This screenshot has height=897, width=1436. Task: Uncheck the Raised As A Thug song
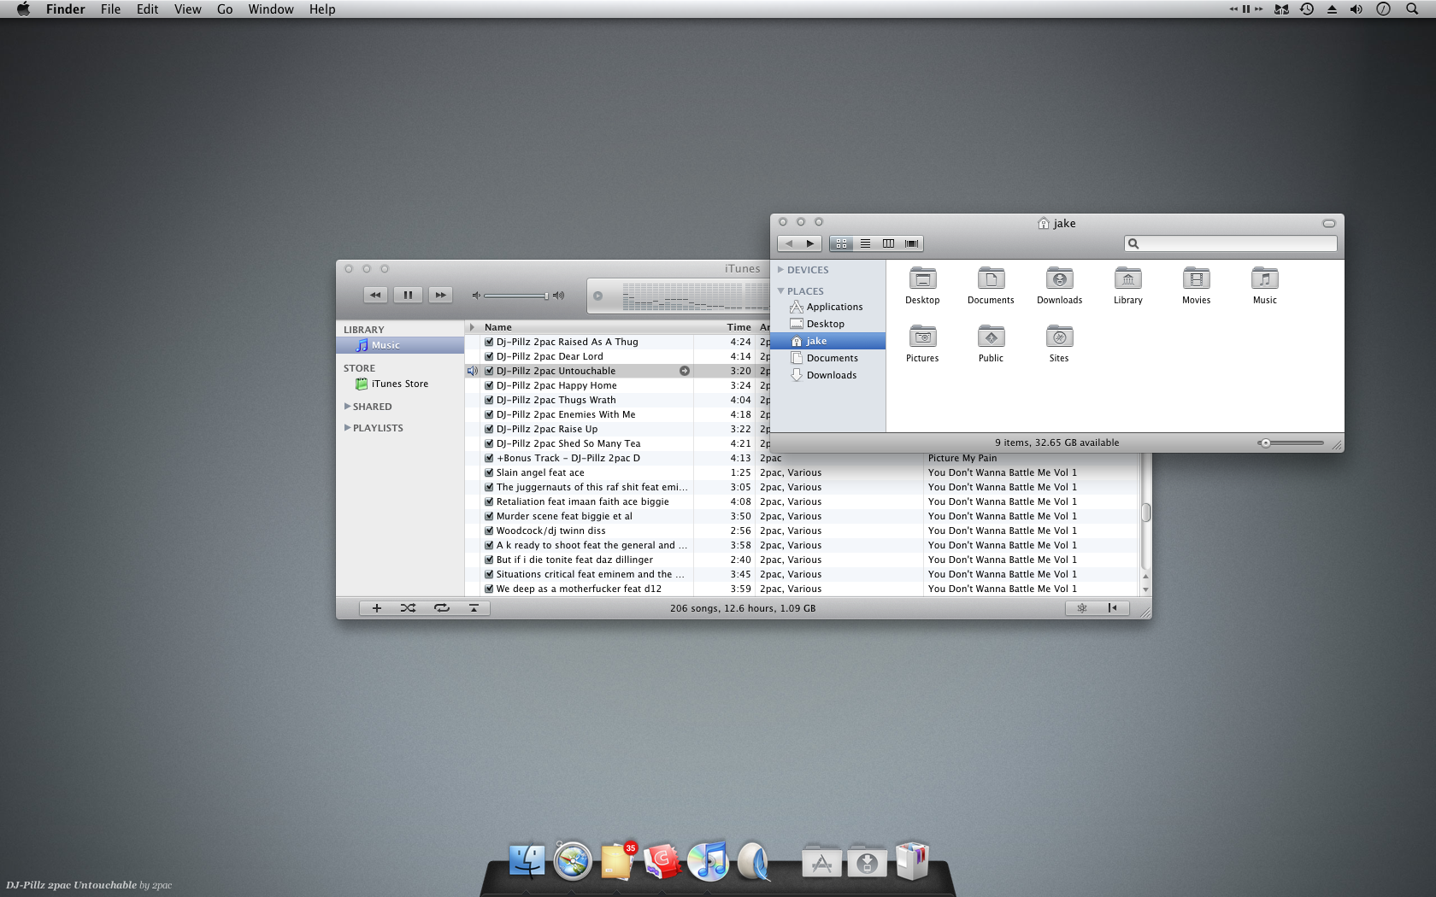pos(489,342)
